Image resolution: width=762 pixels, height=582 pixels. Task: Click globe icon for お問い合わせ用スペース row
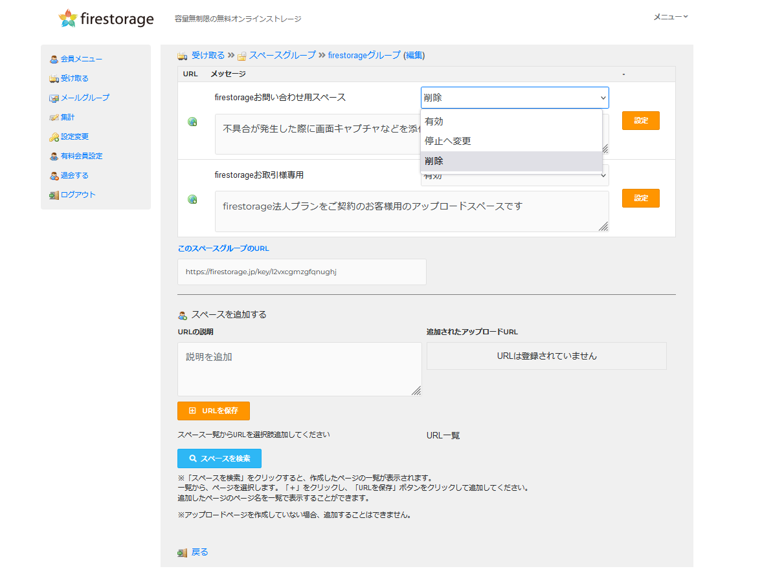coord(192,122)
